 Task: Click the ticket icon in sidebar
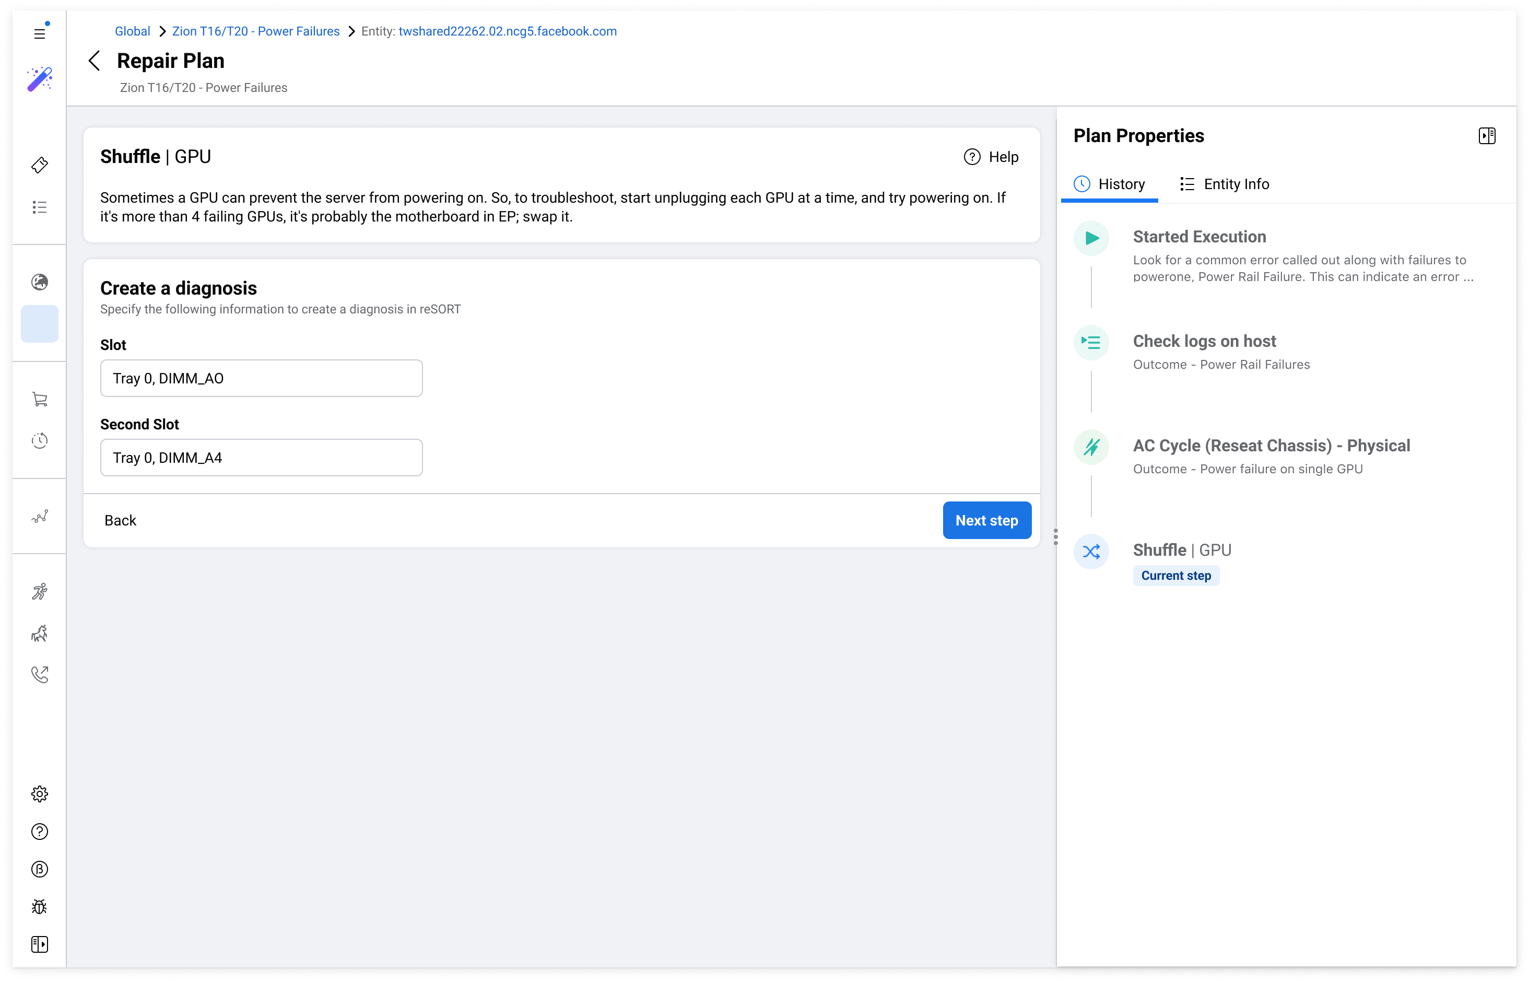pyautogui.click(x=40, y=165)
